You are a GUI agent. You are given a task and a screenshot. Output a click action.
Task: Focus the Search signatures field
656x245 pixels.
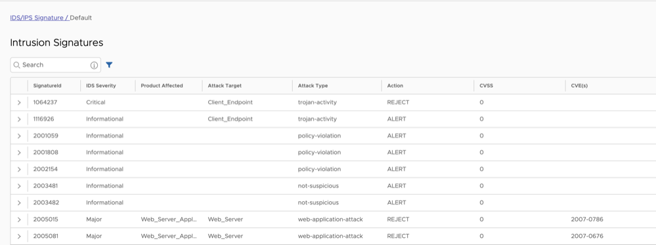(55, 65)
